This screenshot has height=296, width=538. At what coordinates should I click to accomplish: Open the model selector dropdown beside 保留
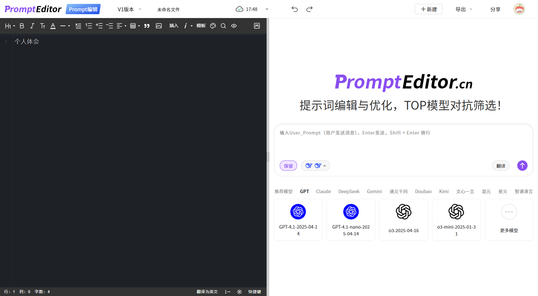tap(315, 165)
